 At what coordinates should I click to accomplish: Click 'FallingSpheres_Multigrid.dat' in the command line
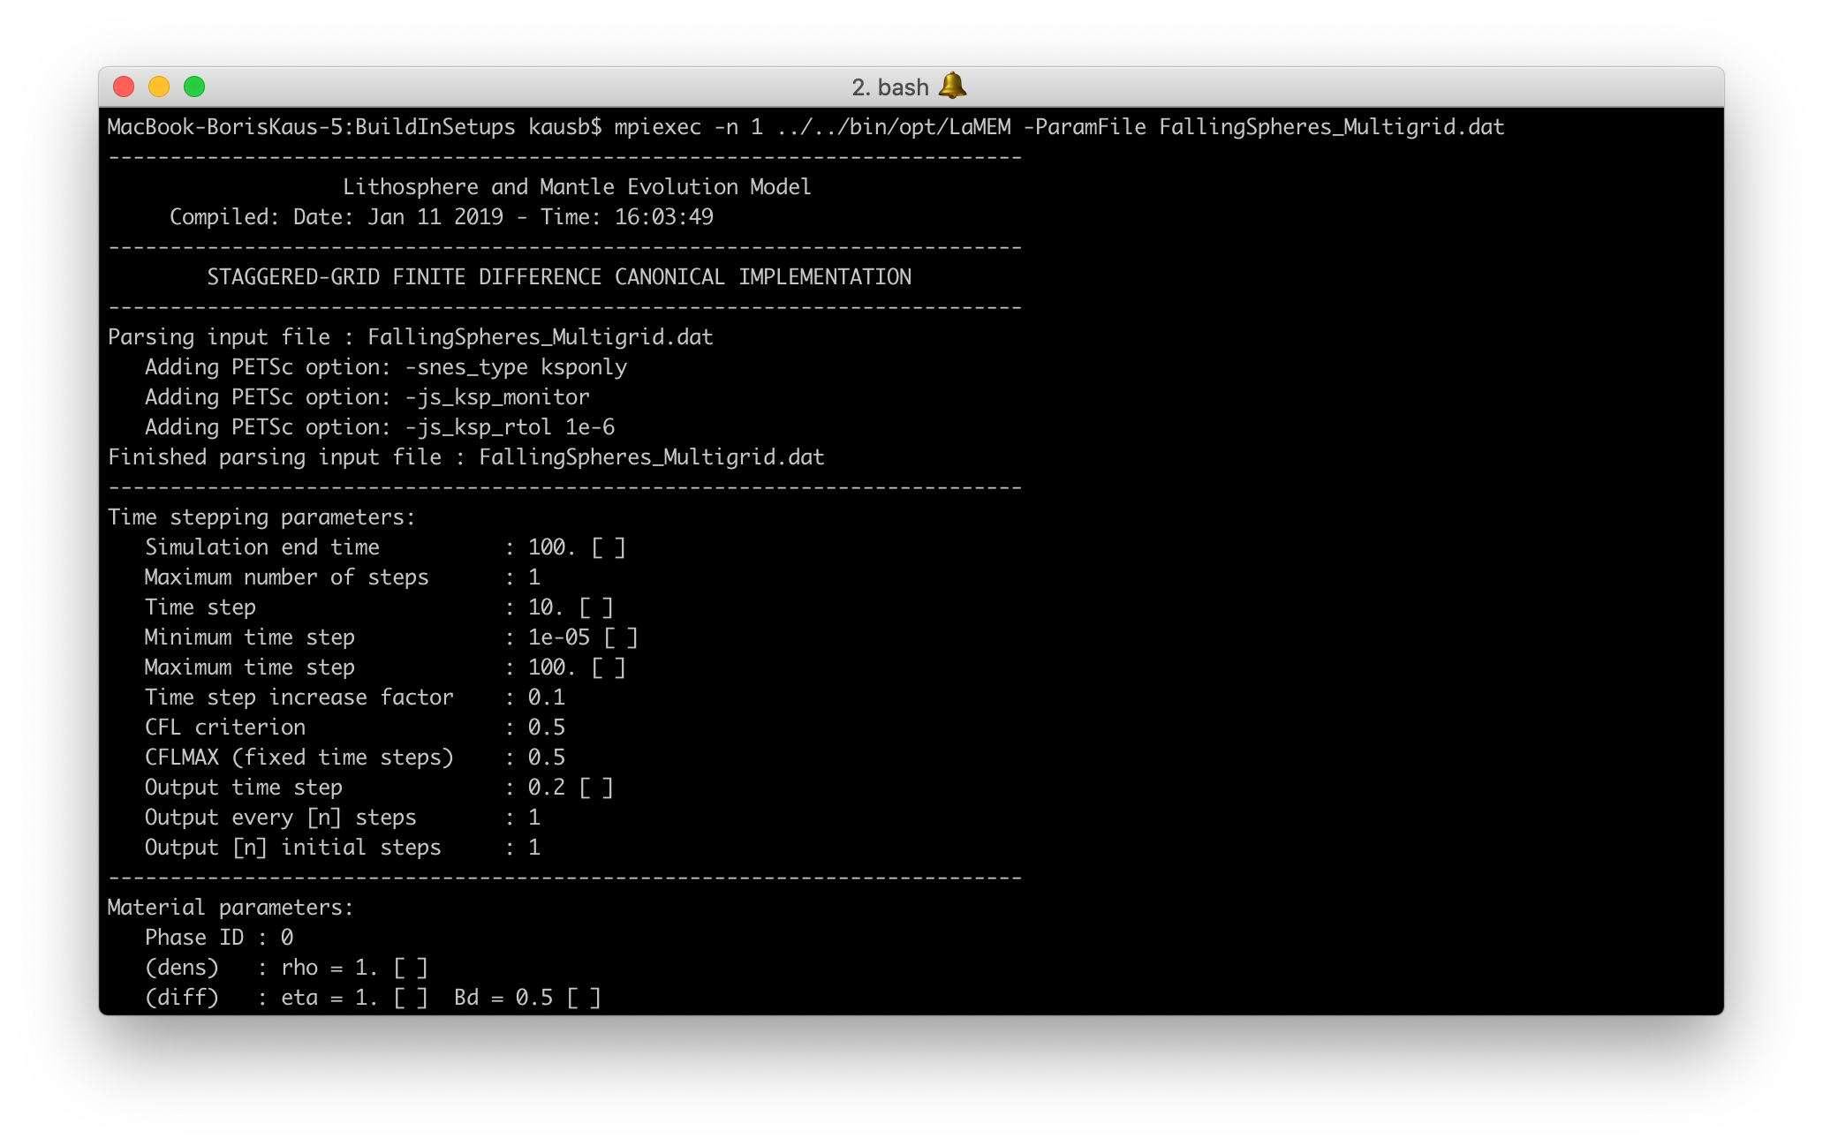[1331, 127]
